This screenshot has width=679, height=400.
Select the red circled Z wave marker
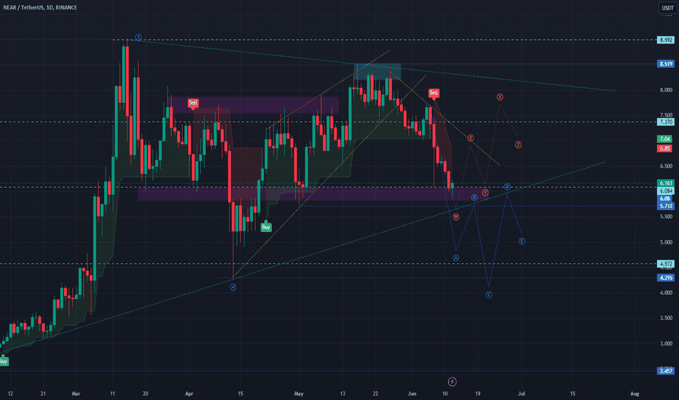pos(518,145)
